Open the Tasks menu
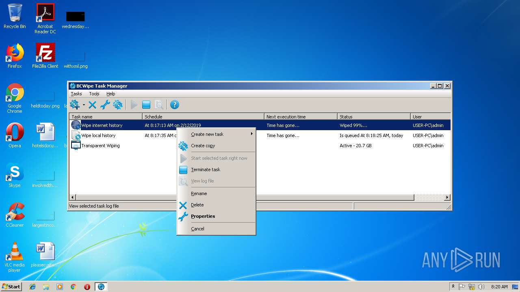Screen dimensions: 520x292 coord(76,94)
